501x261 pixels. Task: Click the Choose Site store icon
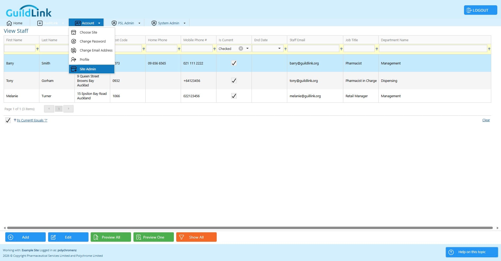tap(74, 32)
